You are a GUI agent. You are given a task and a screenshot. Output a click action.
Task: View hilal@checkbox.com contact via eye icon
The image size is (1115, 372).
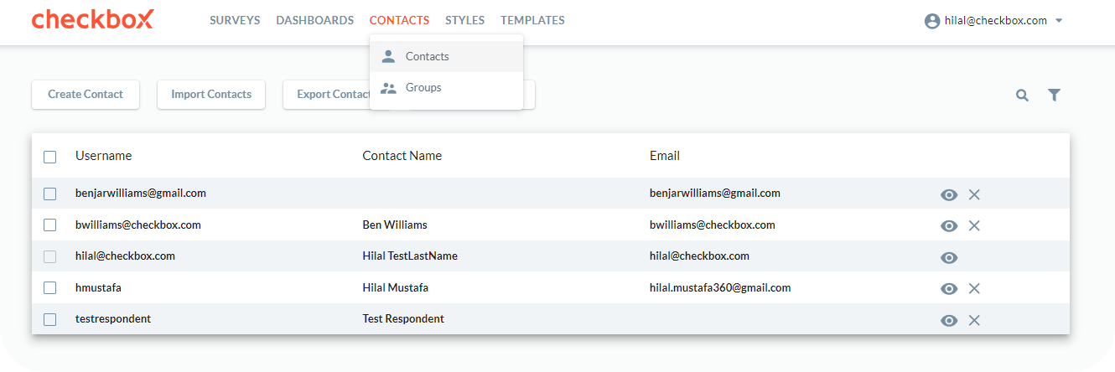949,257
